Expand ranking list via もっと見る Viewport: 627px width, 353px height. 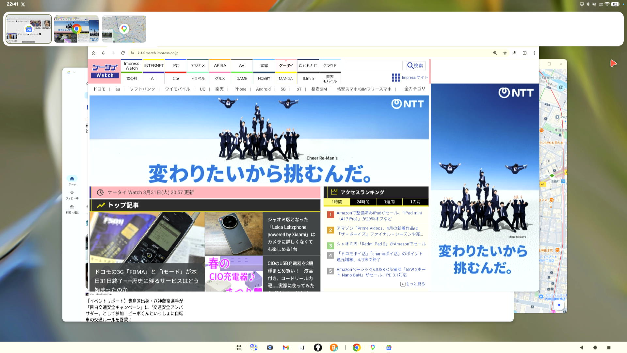413,284
